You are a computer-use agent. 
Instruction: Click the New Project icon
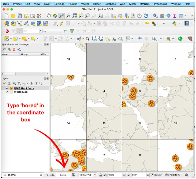tap(7, 16)
